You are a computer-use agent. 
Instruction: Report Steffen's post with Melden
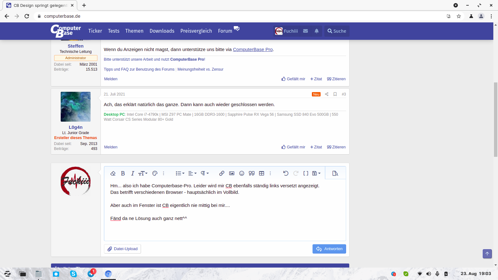point(111,79)
